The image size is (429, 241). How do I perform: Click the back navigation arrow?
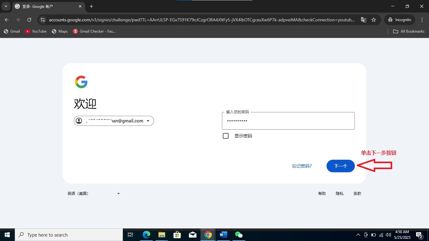pyautogui.click(x=7, y=20)
